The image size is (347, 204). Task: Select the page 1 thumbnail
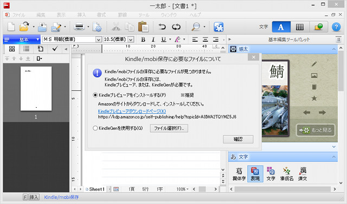(36, 89)
